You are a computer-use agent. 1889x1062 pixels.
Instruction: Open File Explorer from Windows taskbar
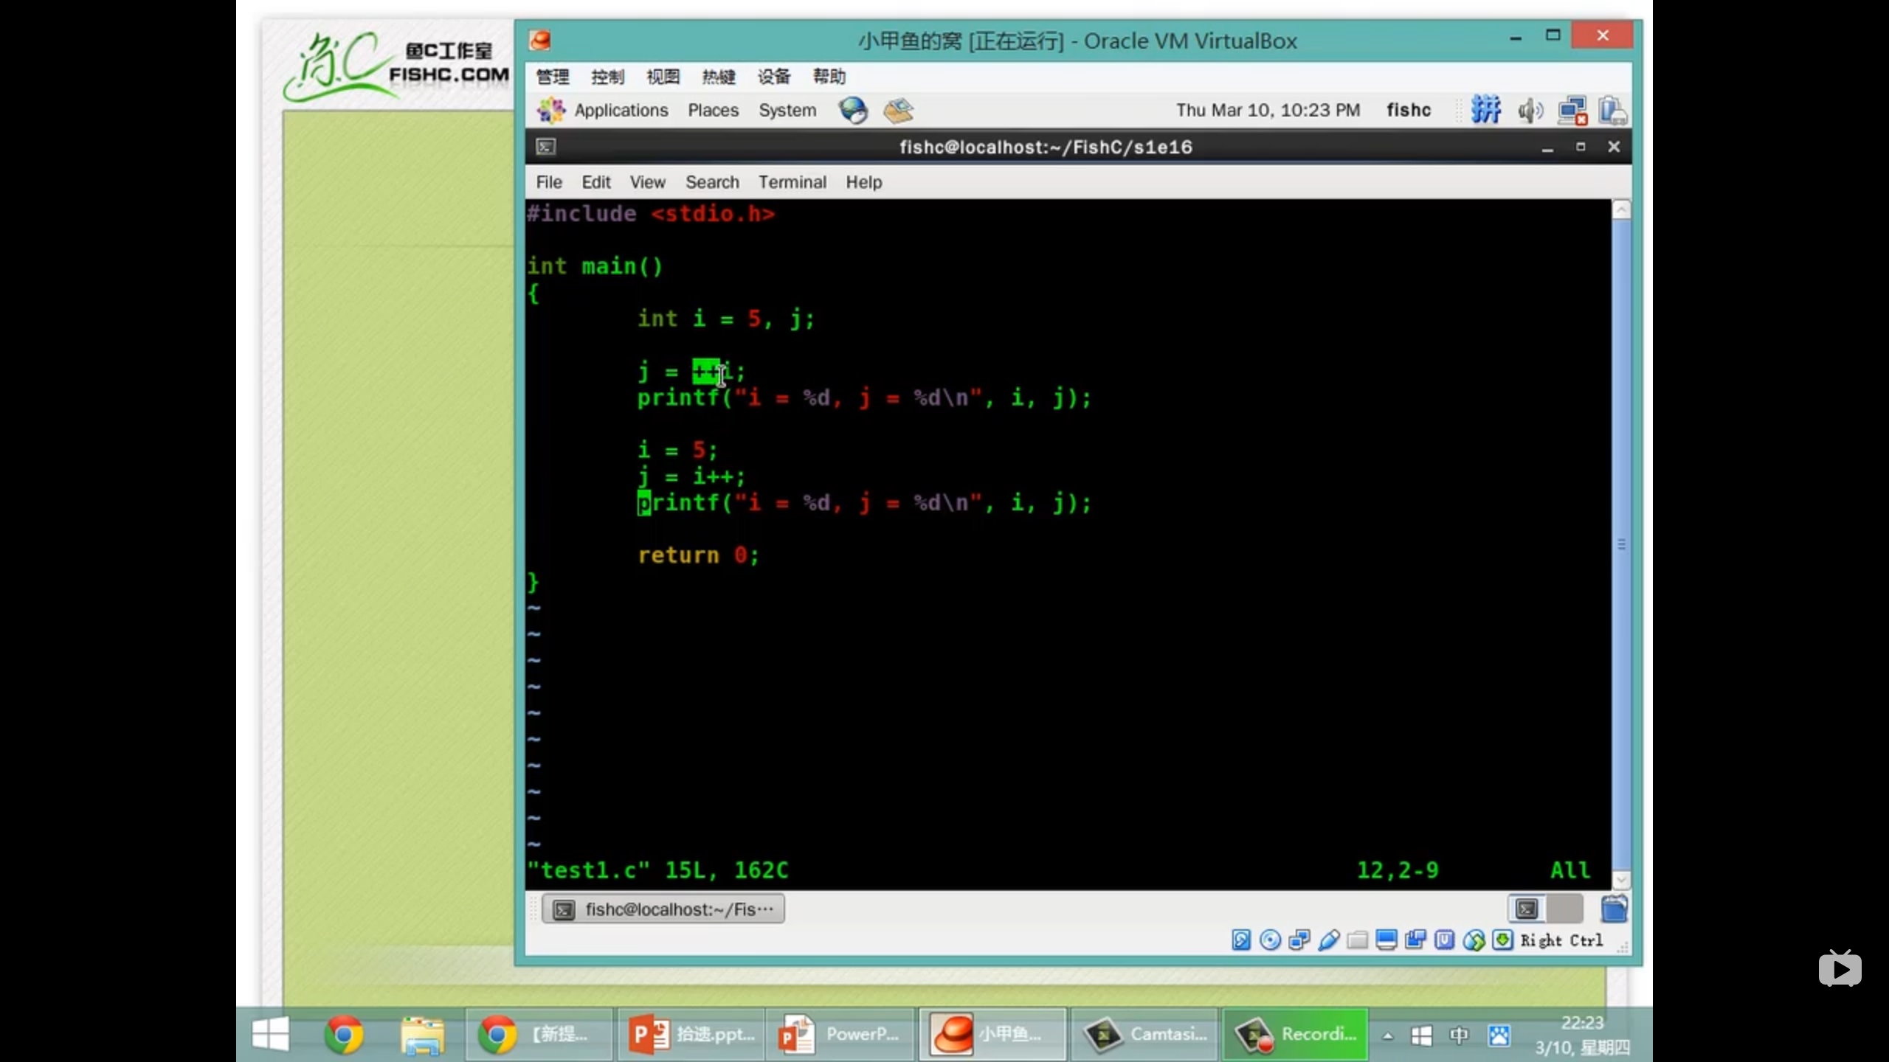422,1034
